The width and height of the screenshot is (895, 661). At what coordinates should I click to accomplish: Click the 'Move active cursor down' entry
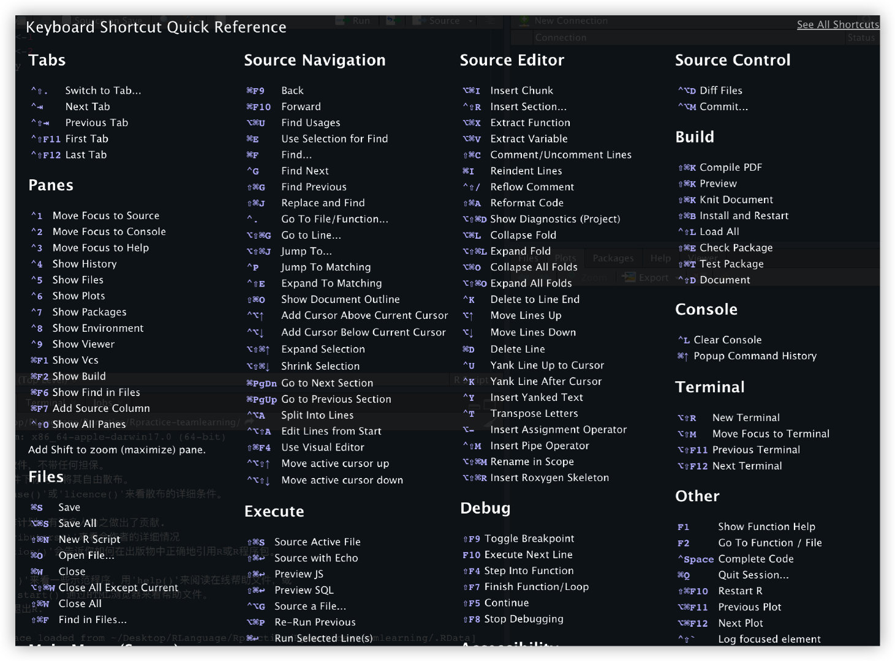tap(325, 480)
